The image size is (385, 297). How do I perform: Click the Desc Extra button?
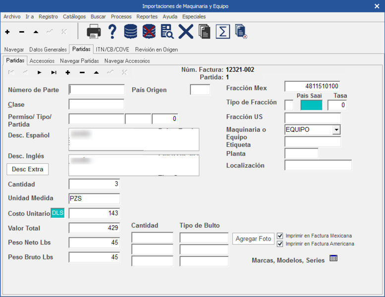(28, 169)
